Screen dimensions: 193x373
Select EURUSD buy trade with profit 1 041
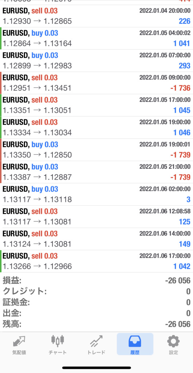(96, 38)
